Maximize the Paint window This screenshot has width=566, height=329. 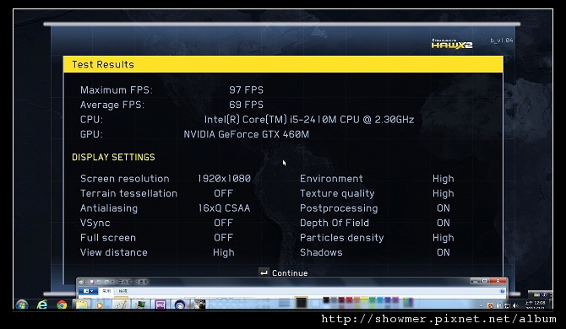coord(484,281)
